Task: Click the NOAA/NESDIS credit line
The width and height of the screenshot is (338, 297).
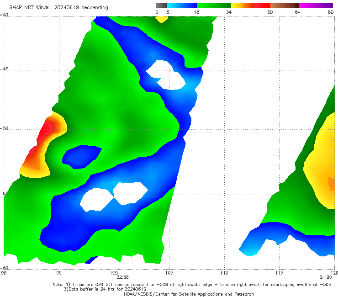Action: [189, 294]
